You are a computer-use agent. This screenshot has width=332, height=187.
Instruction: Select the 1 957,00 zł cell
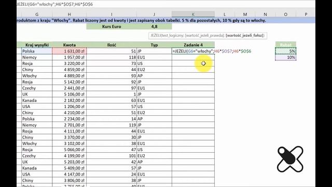(69, 57)
